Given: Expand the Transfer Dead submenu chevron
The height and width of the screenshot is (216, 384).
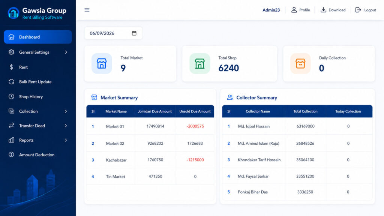Looking at the screenshot, I should [66, 126].
